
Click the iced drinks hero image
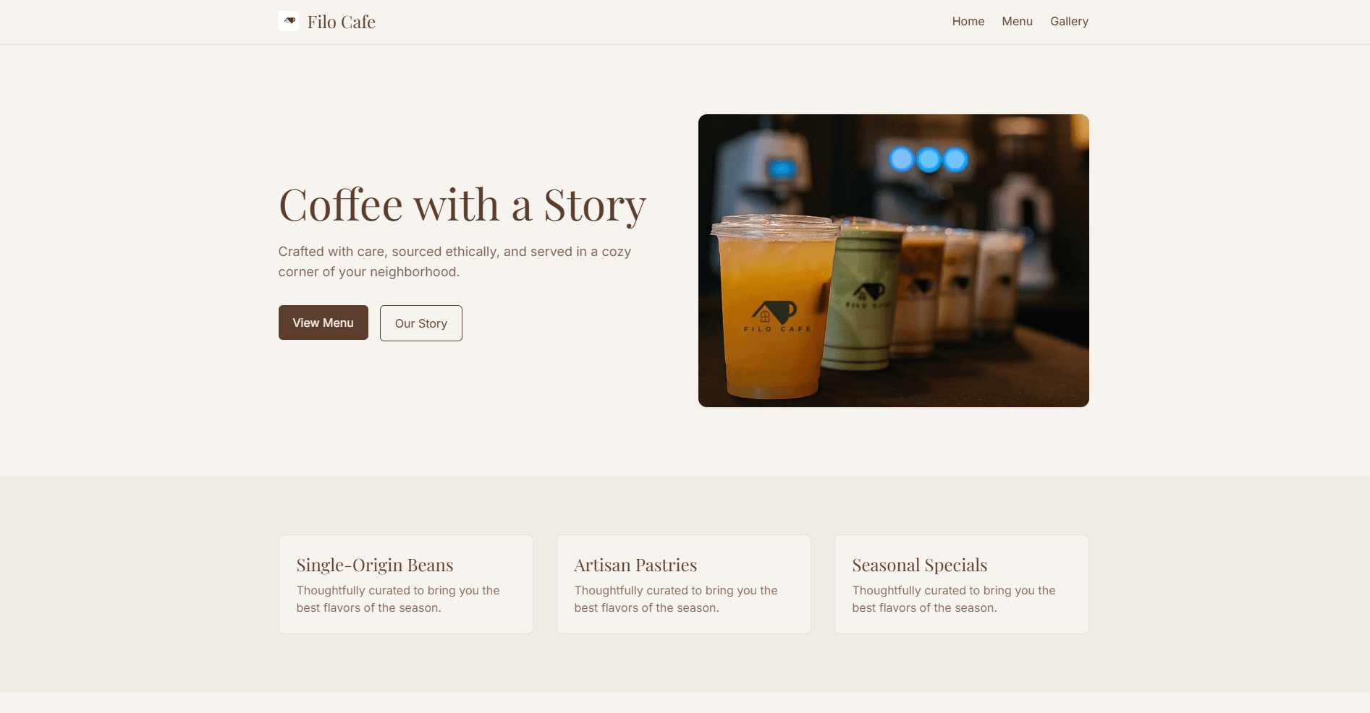coord(893,260)
